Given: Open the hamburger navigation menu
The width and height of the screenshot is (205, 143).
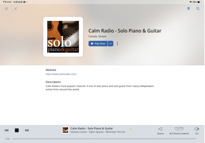Looking at the screenshot, I should point(6,9).
